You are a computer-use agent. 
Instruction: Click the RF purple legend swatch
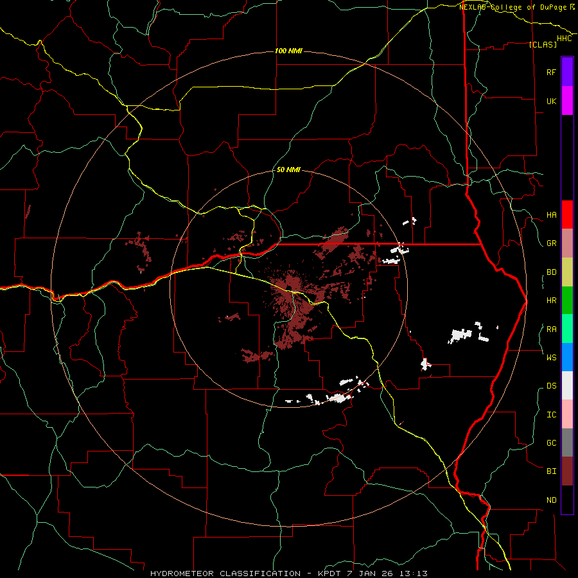567,72
